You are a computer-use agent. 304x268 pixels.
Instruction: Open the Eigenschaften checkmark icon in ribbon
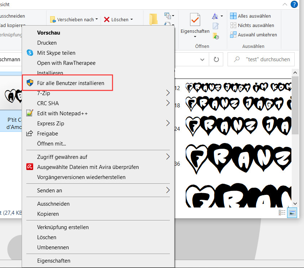click(195, 20)
